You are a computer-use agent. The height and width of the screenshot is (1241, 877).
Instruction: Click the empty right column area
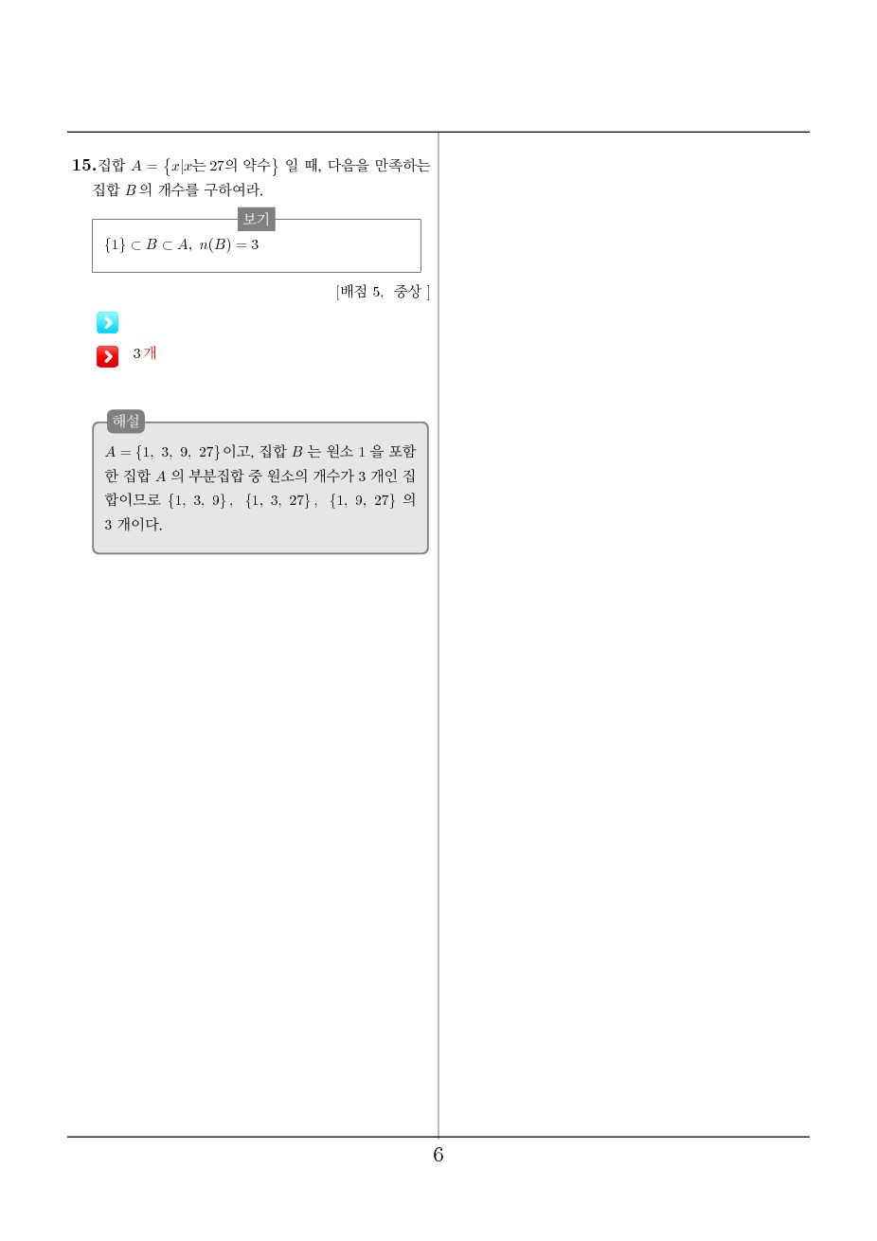[625, 635]
